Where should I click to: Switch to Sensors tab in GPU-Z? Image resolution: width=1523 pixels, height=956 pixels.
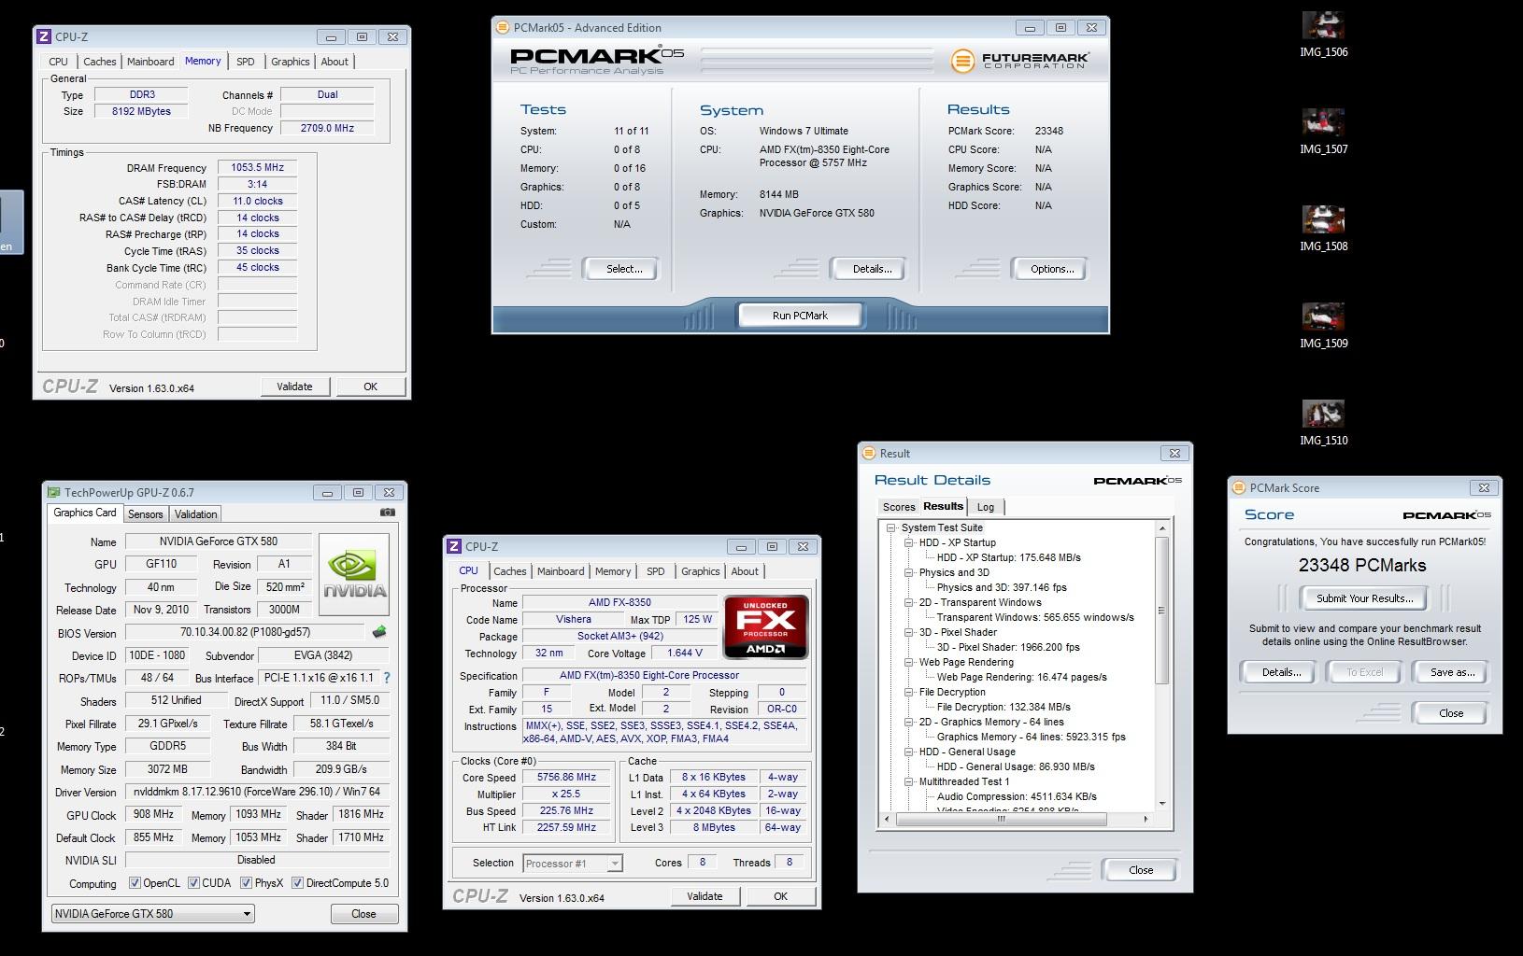[145, 514]
